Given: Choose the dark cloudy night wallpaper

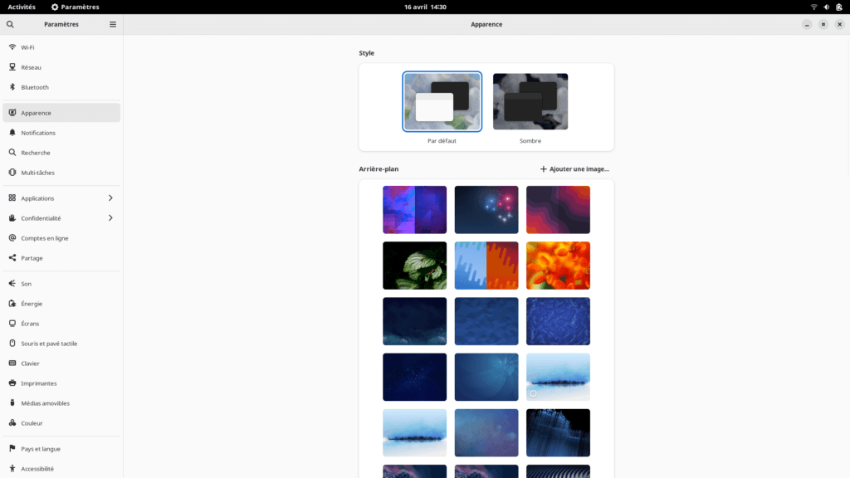Looking at the screenshot, I should point(415,321).
